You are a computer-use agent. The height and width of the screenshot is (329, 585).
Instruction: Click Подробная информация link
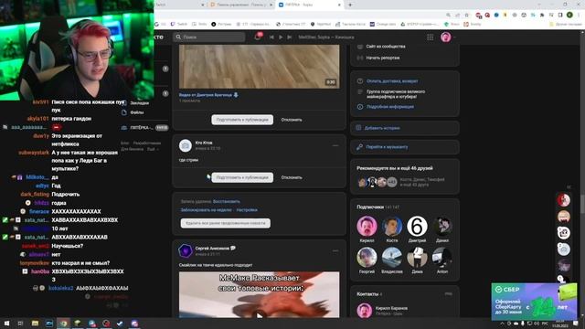(x=390, y=107)
